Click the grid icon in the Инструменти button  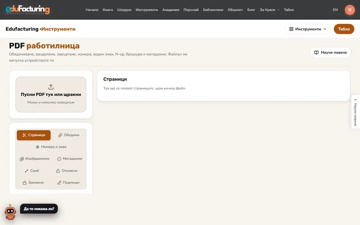pos(291,29)
